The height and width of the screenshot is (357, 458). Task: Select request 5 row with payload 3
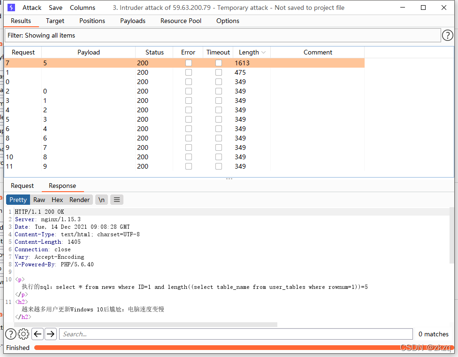click(184, 119)
